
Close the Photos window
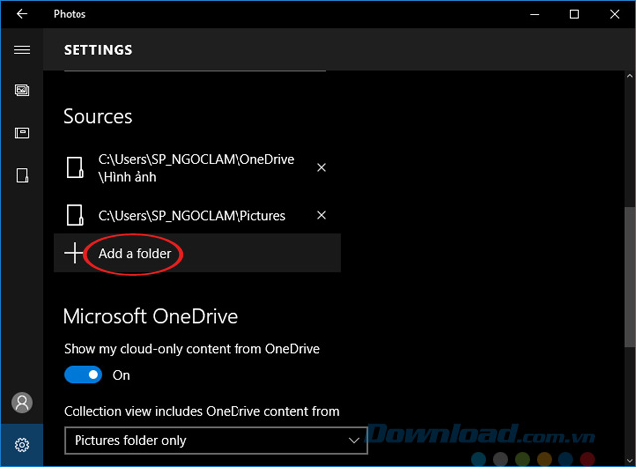coord(615,14)
